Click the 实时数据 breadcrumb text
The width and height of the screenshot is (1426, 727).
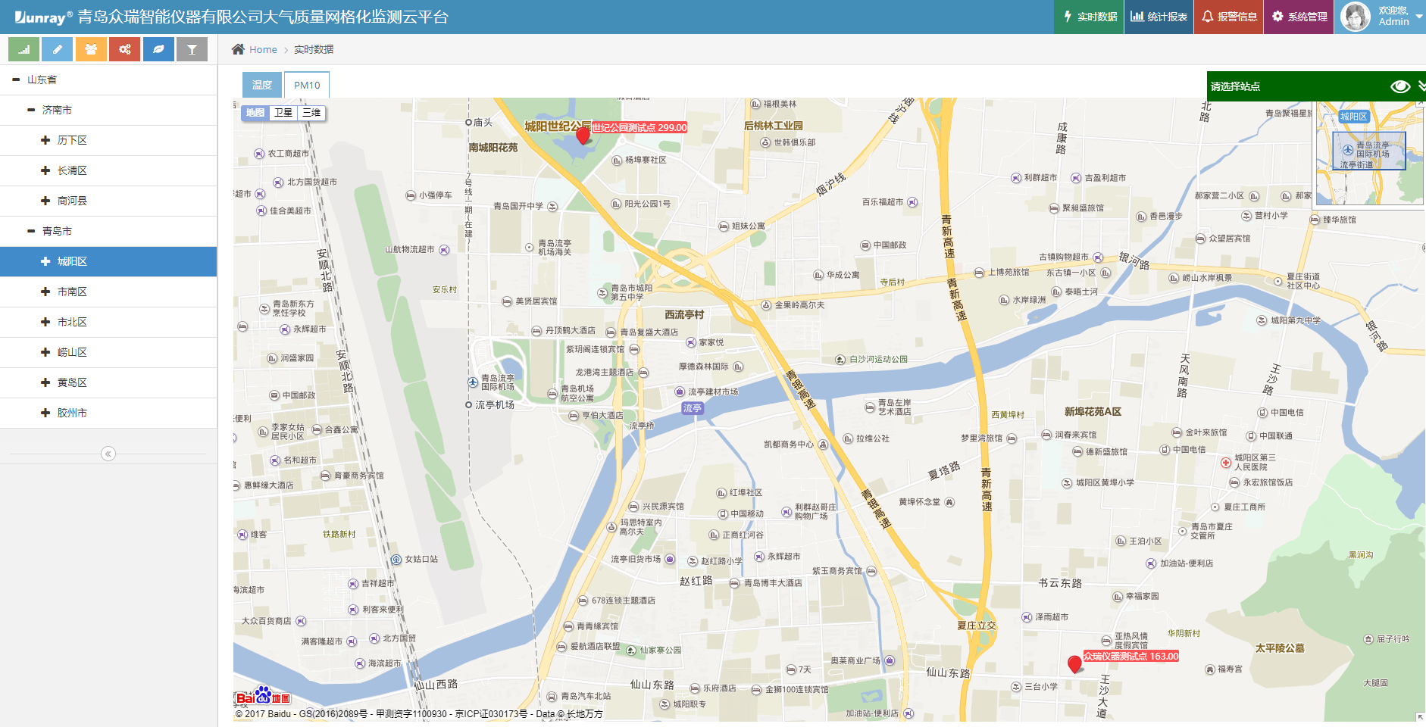[314, 49]
